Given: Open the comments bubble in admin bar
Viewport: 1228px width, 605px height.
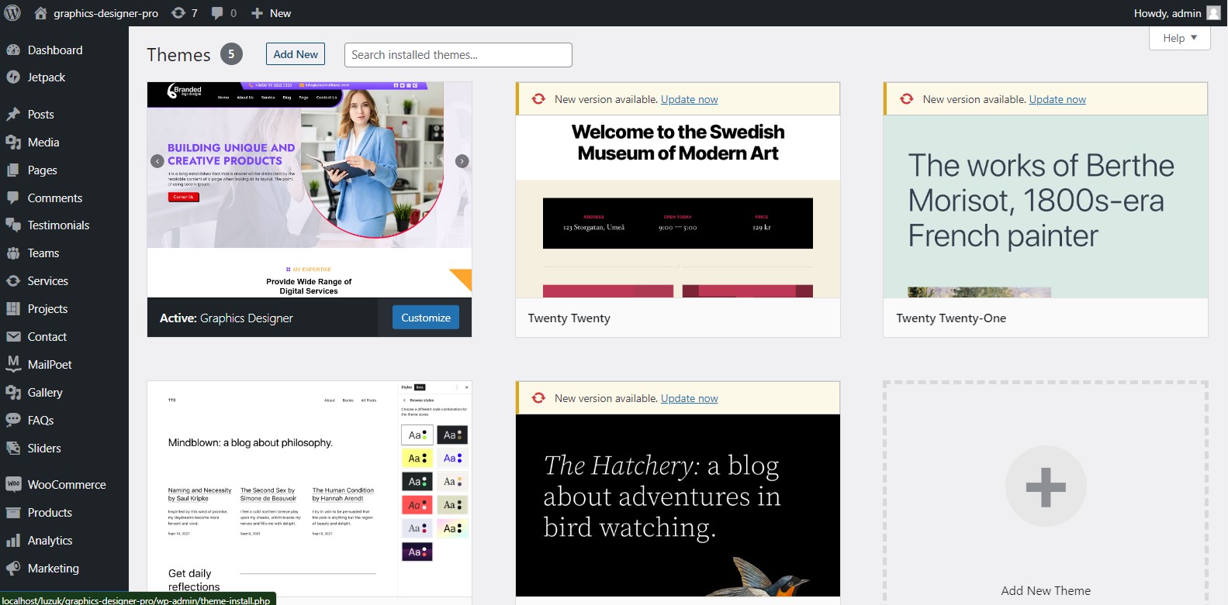Looking at the screenshot, I should (217, 13).
